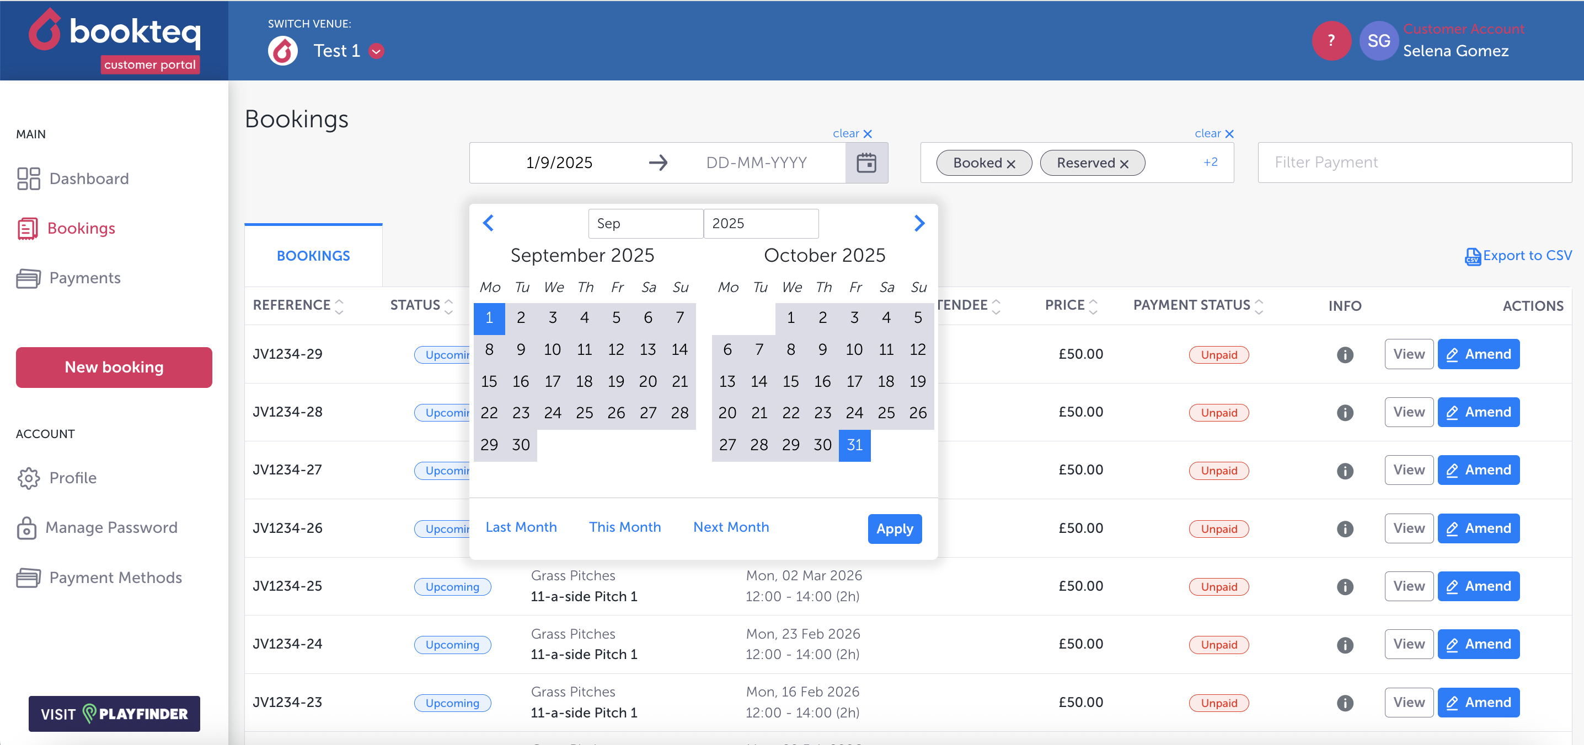Viewport: 1584px width, 745px height.
Task: Select the BOOKINGS tab
Action: click(313, 256)
